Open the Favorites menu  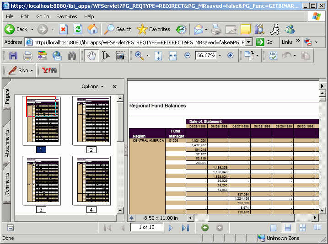click(x=66, y=16)
